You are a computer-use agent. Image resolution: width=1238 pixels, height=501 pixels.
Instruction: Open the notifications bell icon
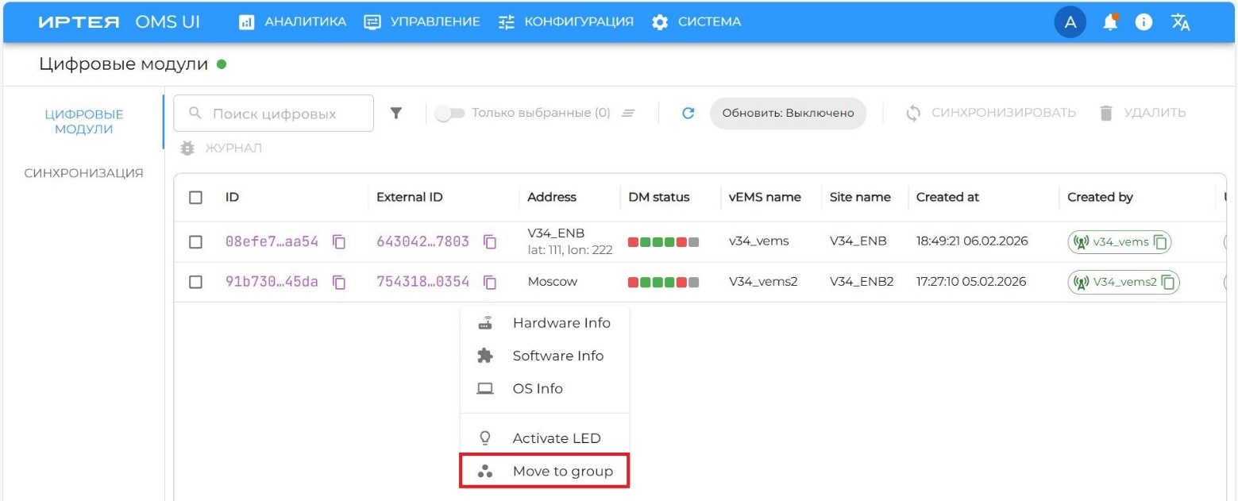point(1110,22)
